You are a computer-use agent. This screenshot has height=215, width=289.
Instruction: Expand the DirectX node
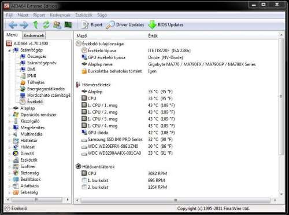click(x=9, y=154)
